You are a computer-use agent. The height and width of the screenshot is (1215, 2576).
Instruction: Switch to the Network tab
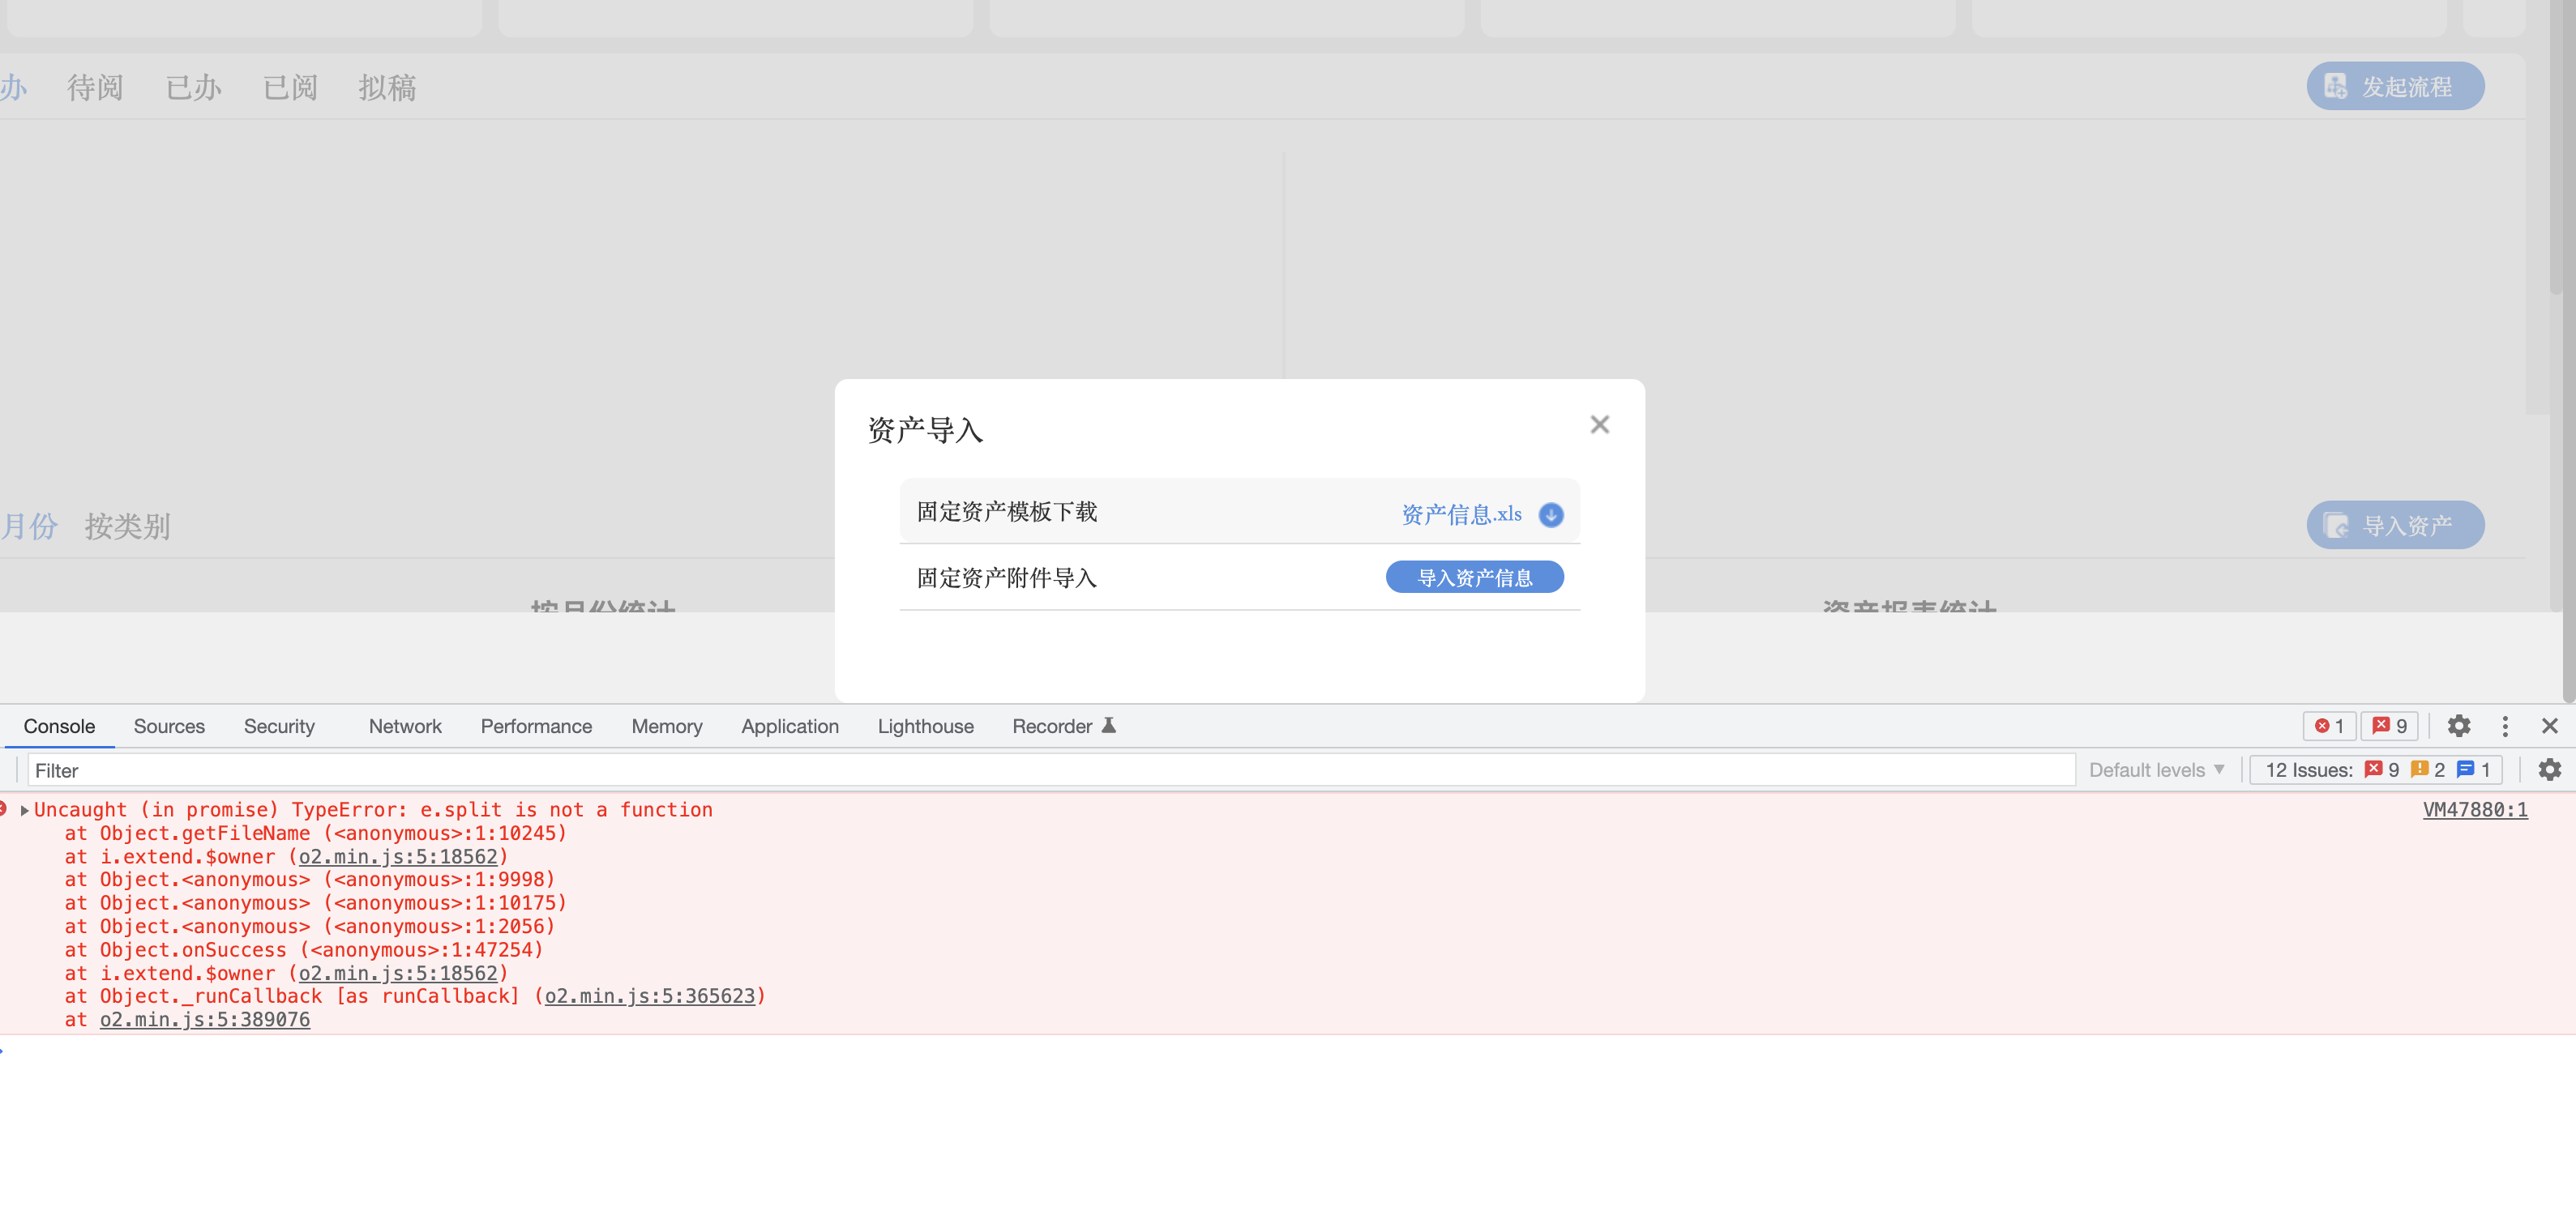point(404,727)
